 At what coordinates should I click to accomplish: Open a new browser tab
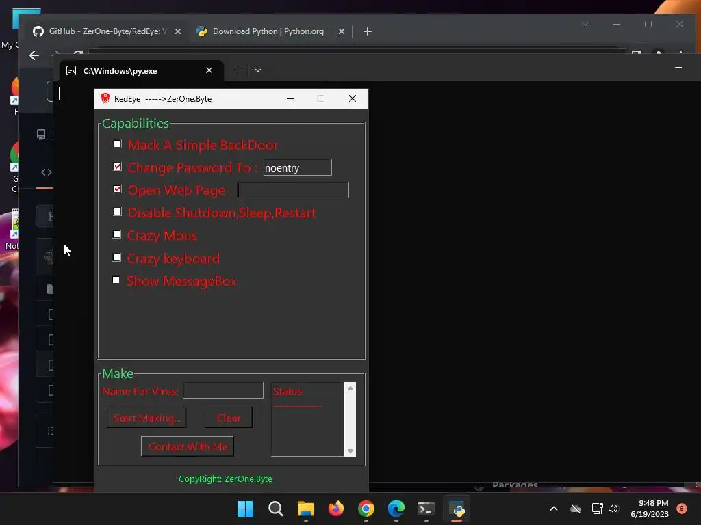(x=368, y=31)
